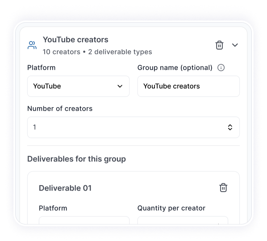This screenshot has height=241, width=267.
Task: Click the Number of creators stepper arrows
Action: (x=230, y=127)
